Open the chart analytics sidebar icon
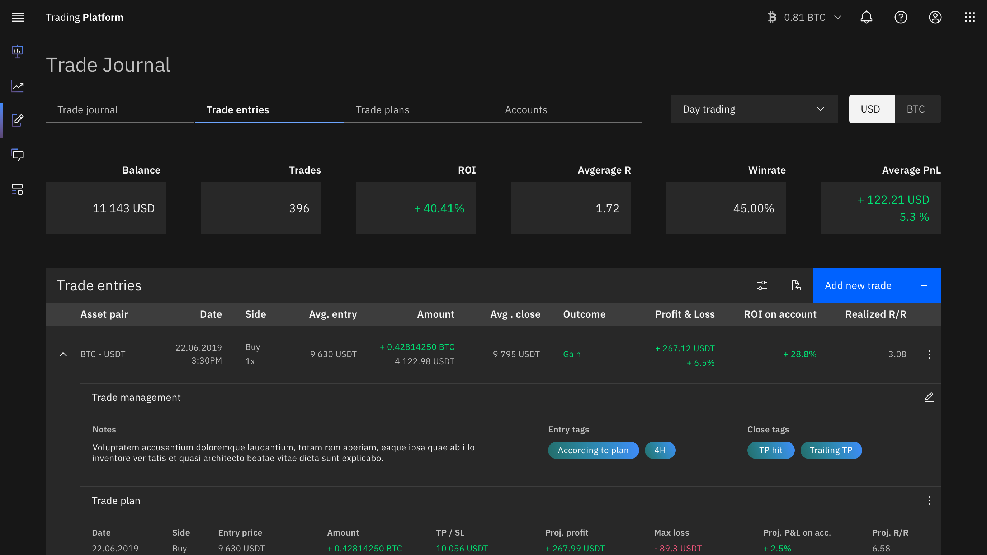The height and width of the screenshot is (555, 987). (17, 86)
